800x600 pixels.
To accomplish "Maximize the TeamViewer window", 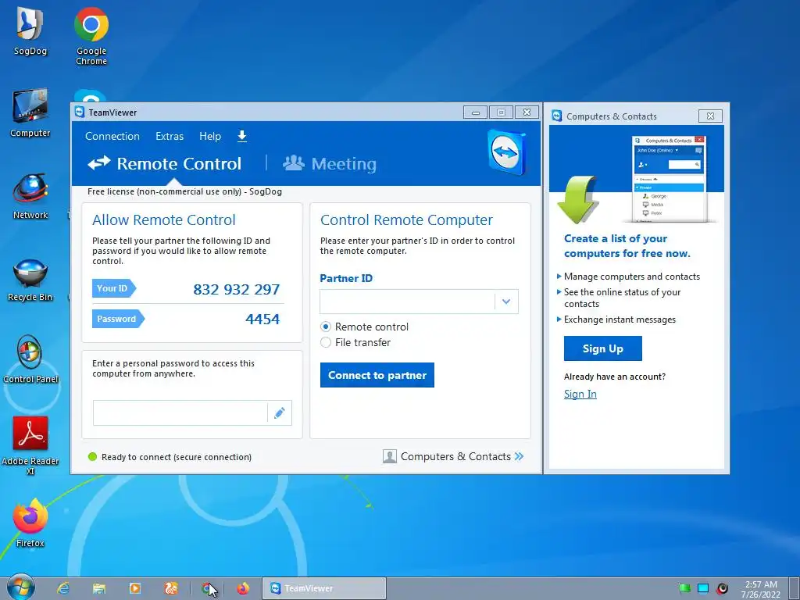I will 501,112.
